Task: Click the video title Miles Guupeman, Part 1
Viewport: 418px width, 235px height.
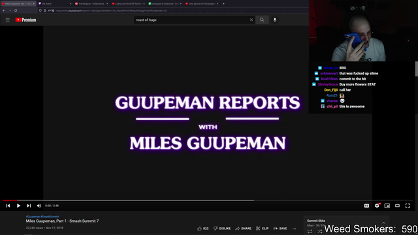Action: (62, 221)
